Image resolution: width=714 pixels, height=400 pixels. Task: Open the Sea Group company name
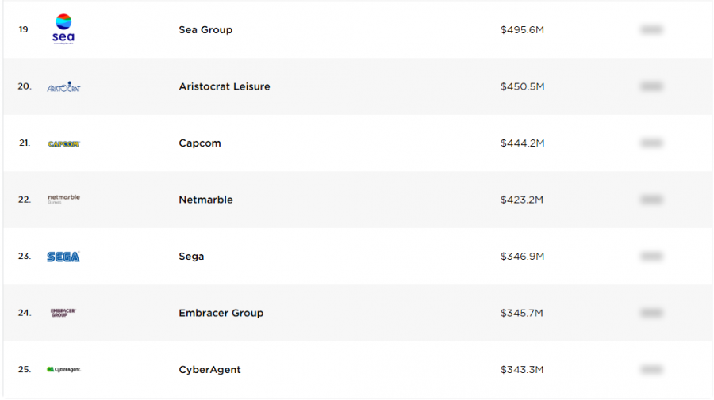pos(205,30)
